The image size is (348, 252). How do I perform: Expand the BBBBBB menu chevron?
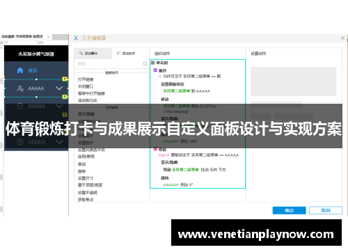[x=59, y=107]
